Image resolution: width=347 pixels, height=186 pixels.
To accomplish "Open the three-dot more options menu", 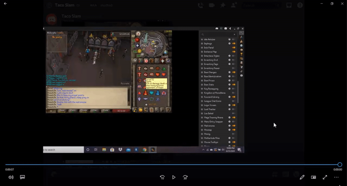I will tap(336, 177).
